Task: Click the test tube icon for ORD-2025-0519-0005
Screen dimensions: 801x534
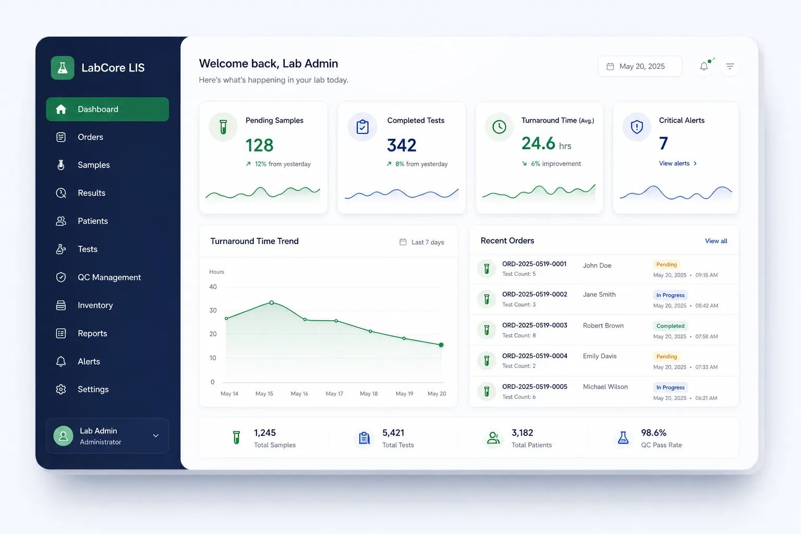Action: coord(487,391)
